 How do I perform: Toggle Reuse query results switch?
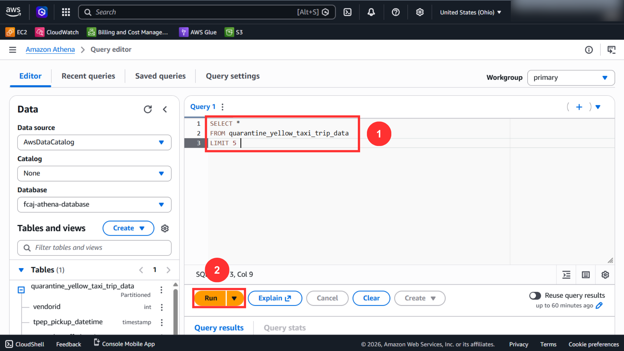pyautogui.click(x=535, y=295)
